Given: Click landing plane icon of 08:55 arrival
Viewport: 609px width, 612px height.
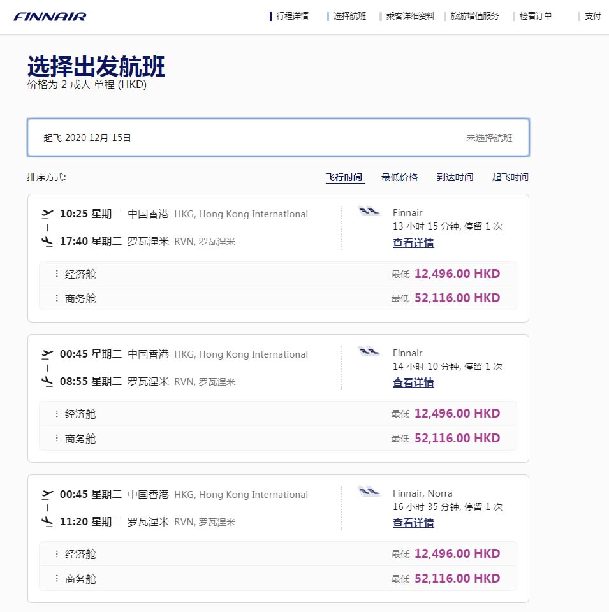Looking at the screenshot, I should pyautogui.click(x=47, y=381).
